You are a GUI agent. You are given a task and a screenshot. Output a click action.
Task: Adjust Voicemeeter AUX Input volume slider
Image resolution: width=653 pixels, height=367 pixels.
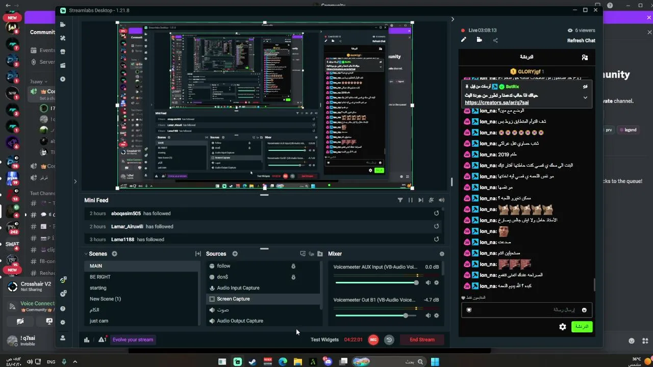tap(376, 282)
